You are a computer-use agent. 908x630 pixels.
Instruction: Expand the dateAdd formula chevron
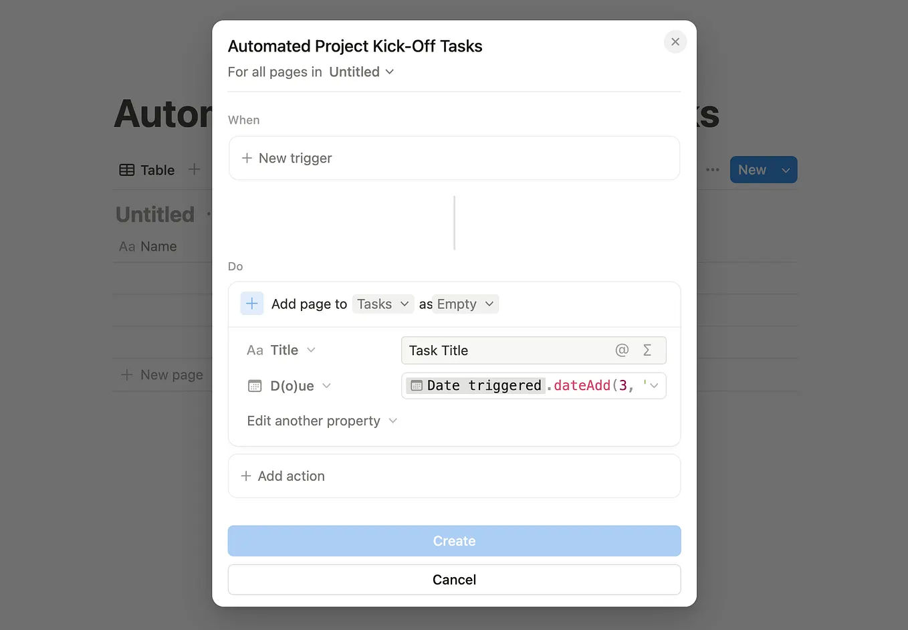(x=653, y=385)
